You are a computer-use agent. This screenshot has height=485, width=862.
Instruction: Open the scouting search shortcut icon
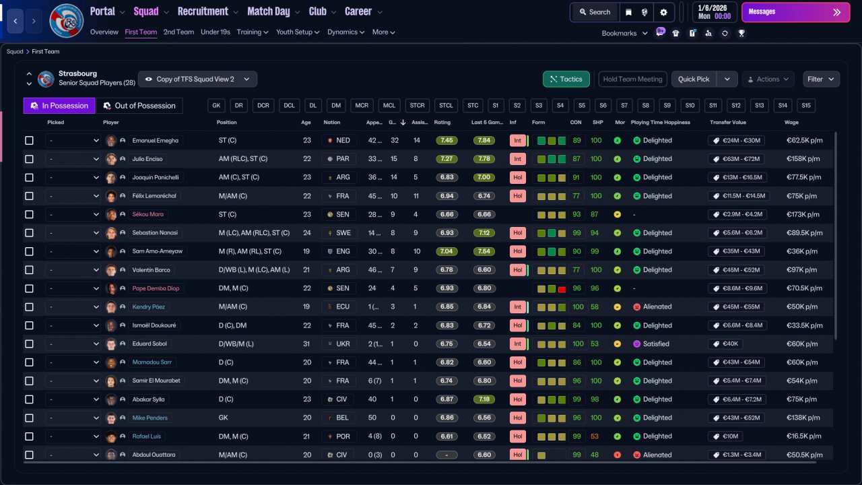(708, 33)
